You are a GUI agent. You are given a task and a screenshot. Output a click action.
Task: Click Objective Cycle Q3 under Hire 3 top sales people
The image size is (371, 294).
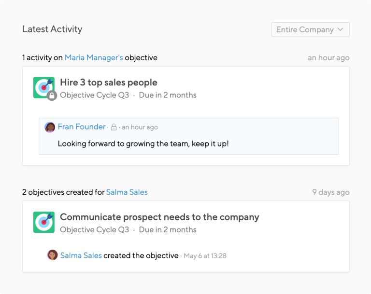pyautogui.click(x=94, y=95)
